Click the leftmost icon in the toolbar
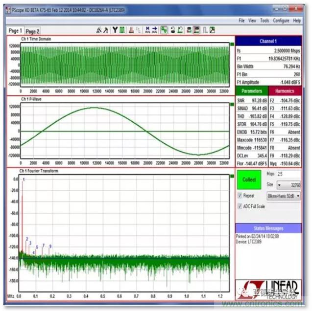312x311 pixels. tap(98, 30)
